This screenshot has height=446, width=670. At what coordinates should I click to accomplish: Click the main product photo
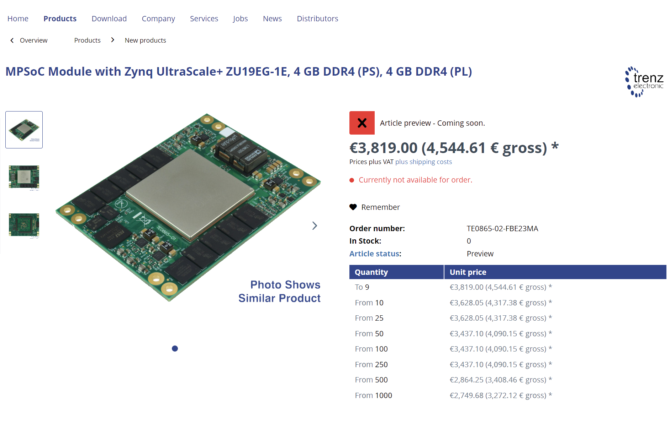(x=188, y=207)
